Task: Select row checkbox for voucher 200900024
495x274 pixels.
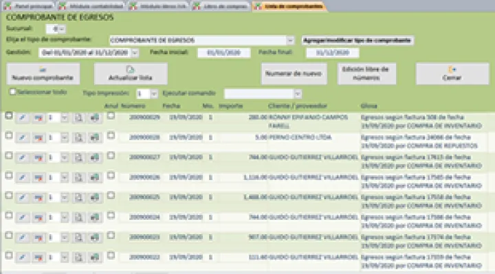Action: [9, 216]
